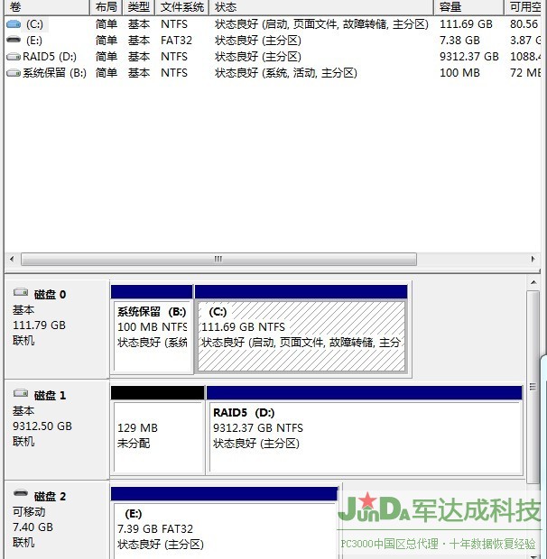This screenshot has width=547, height=559.
Task: Click the volume list's left scroll arrow
Action: click(x=12, y=259)
